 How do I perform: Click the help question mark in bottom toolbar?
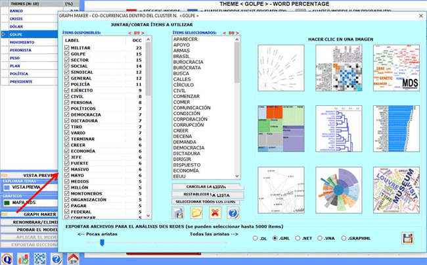pyautogui.click(x=56, y=258)
